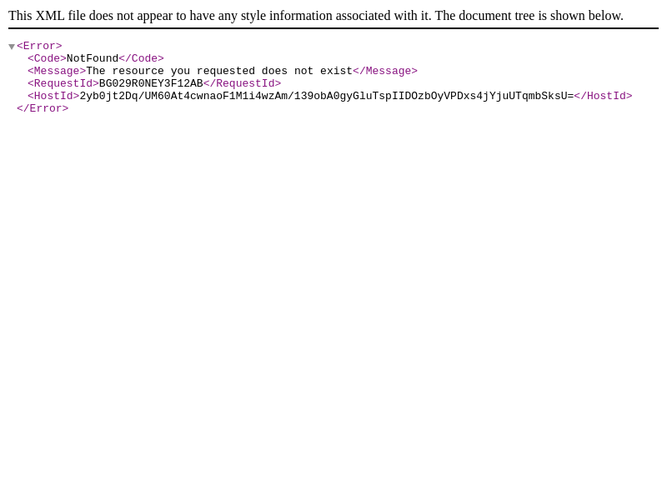Click the opening <HostId> tag

[x=53, y=97]
